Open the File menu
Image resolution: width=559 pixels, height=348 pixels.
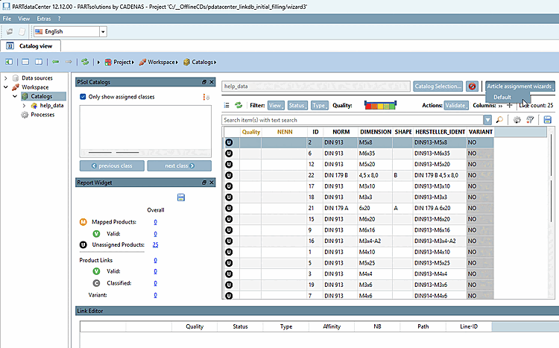(7, 19)
